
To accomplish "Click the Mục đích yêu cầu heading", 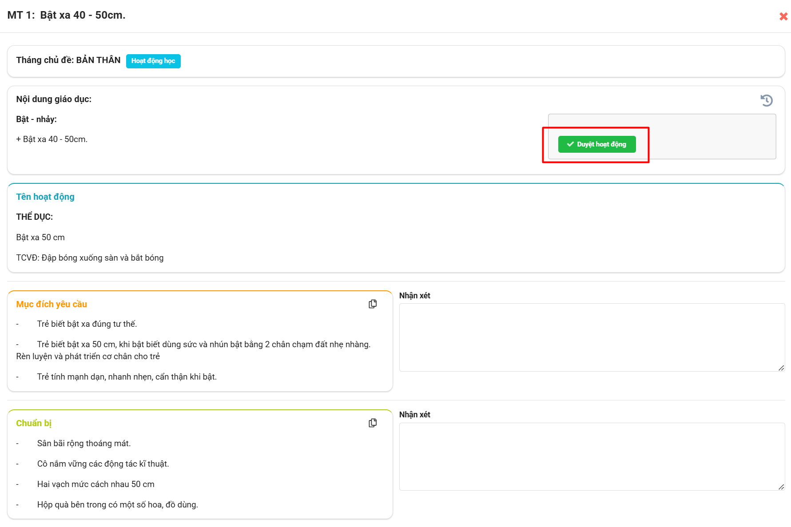I will [x=52, y=304].
